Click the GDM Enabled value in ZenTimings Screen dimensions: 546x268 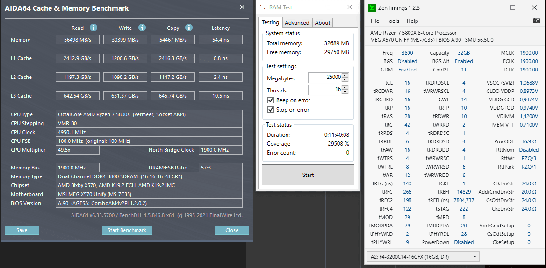407,70
